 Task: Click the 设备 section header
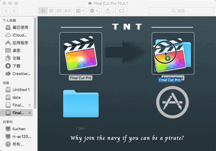coord(6,83)
